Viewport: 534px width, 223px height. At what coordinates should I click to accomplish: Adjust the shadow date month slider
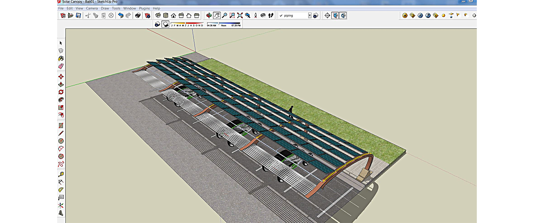pos(187,24)
